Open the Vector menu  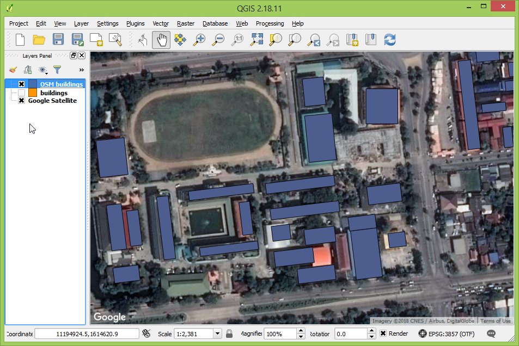point(161,23)
